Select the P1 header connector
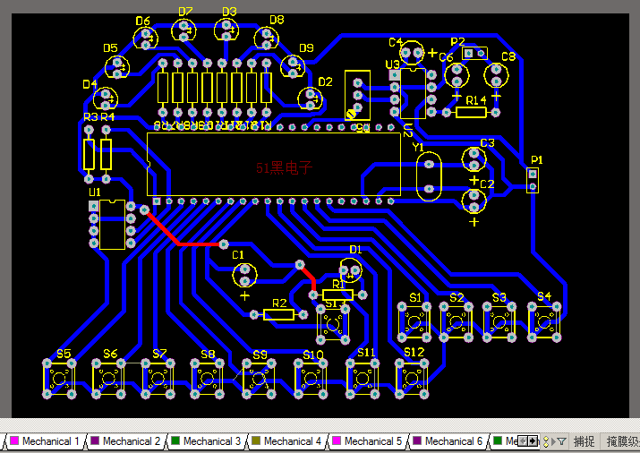The image size is (640, 453). point(534,179)
